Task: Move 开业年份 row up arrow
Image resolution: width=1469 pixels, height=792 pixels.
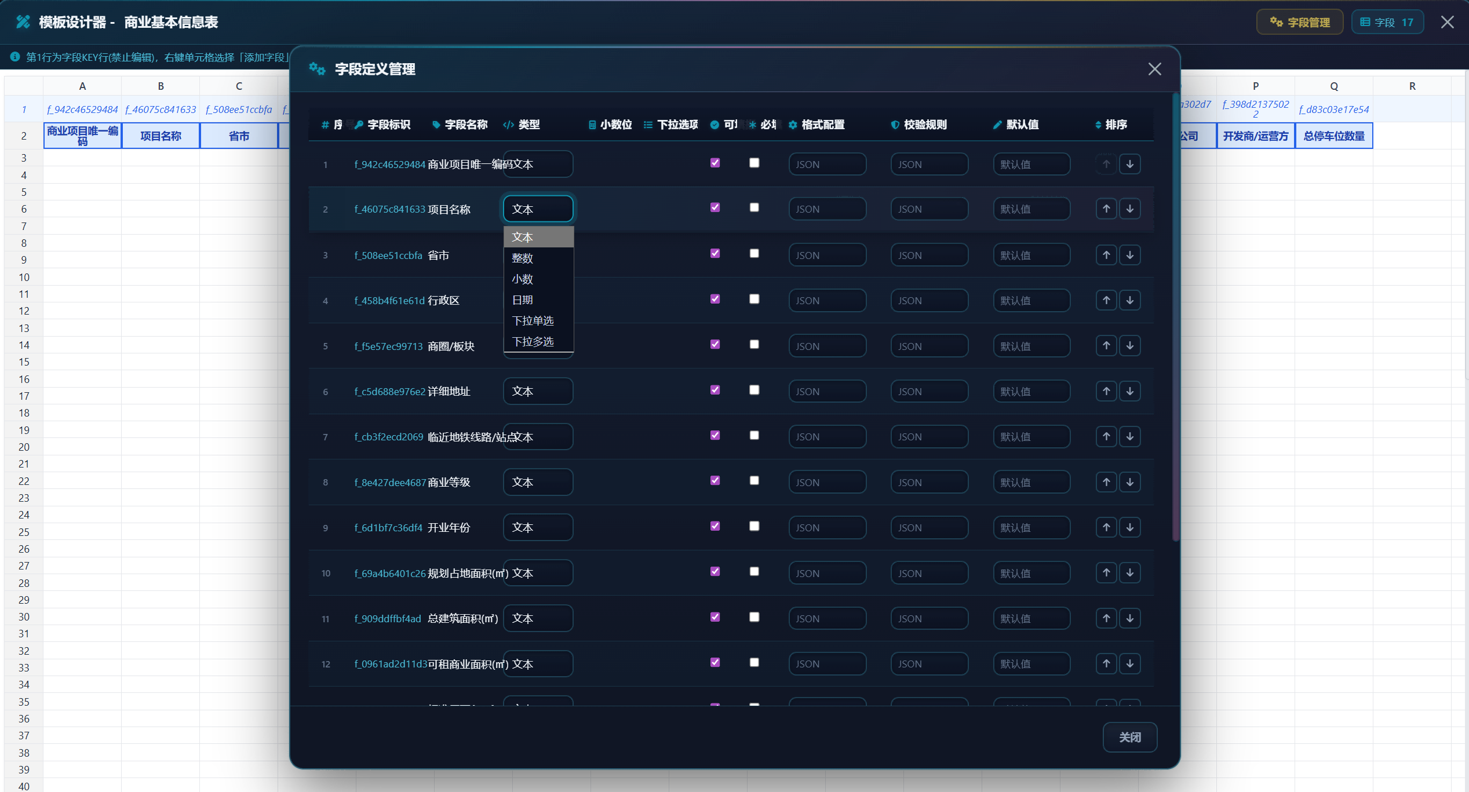Action: pos(1106,527)
